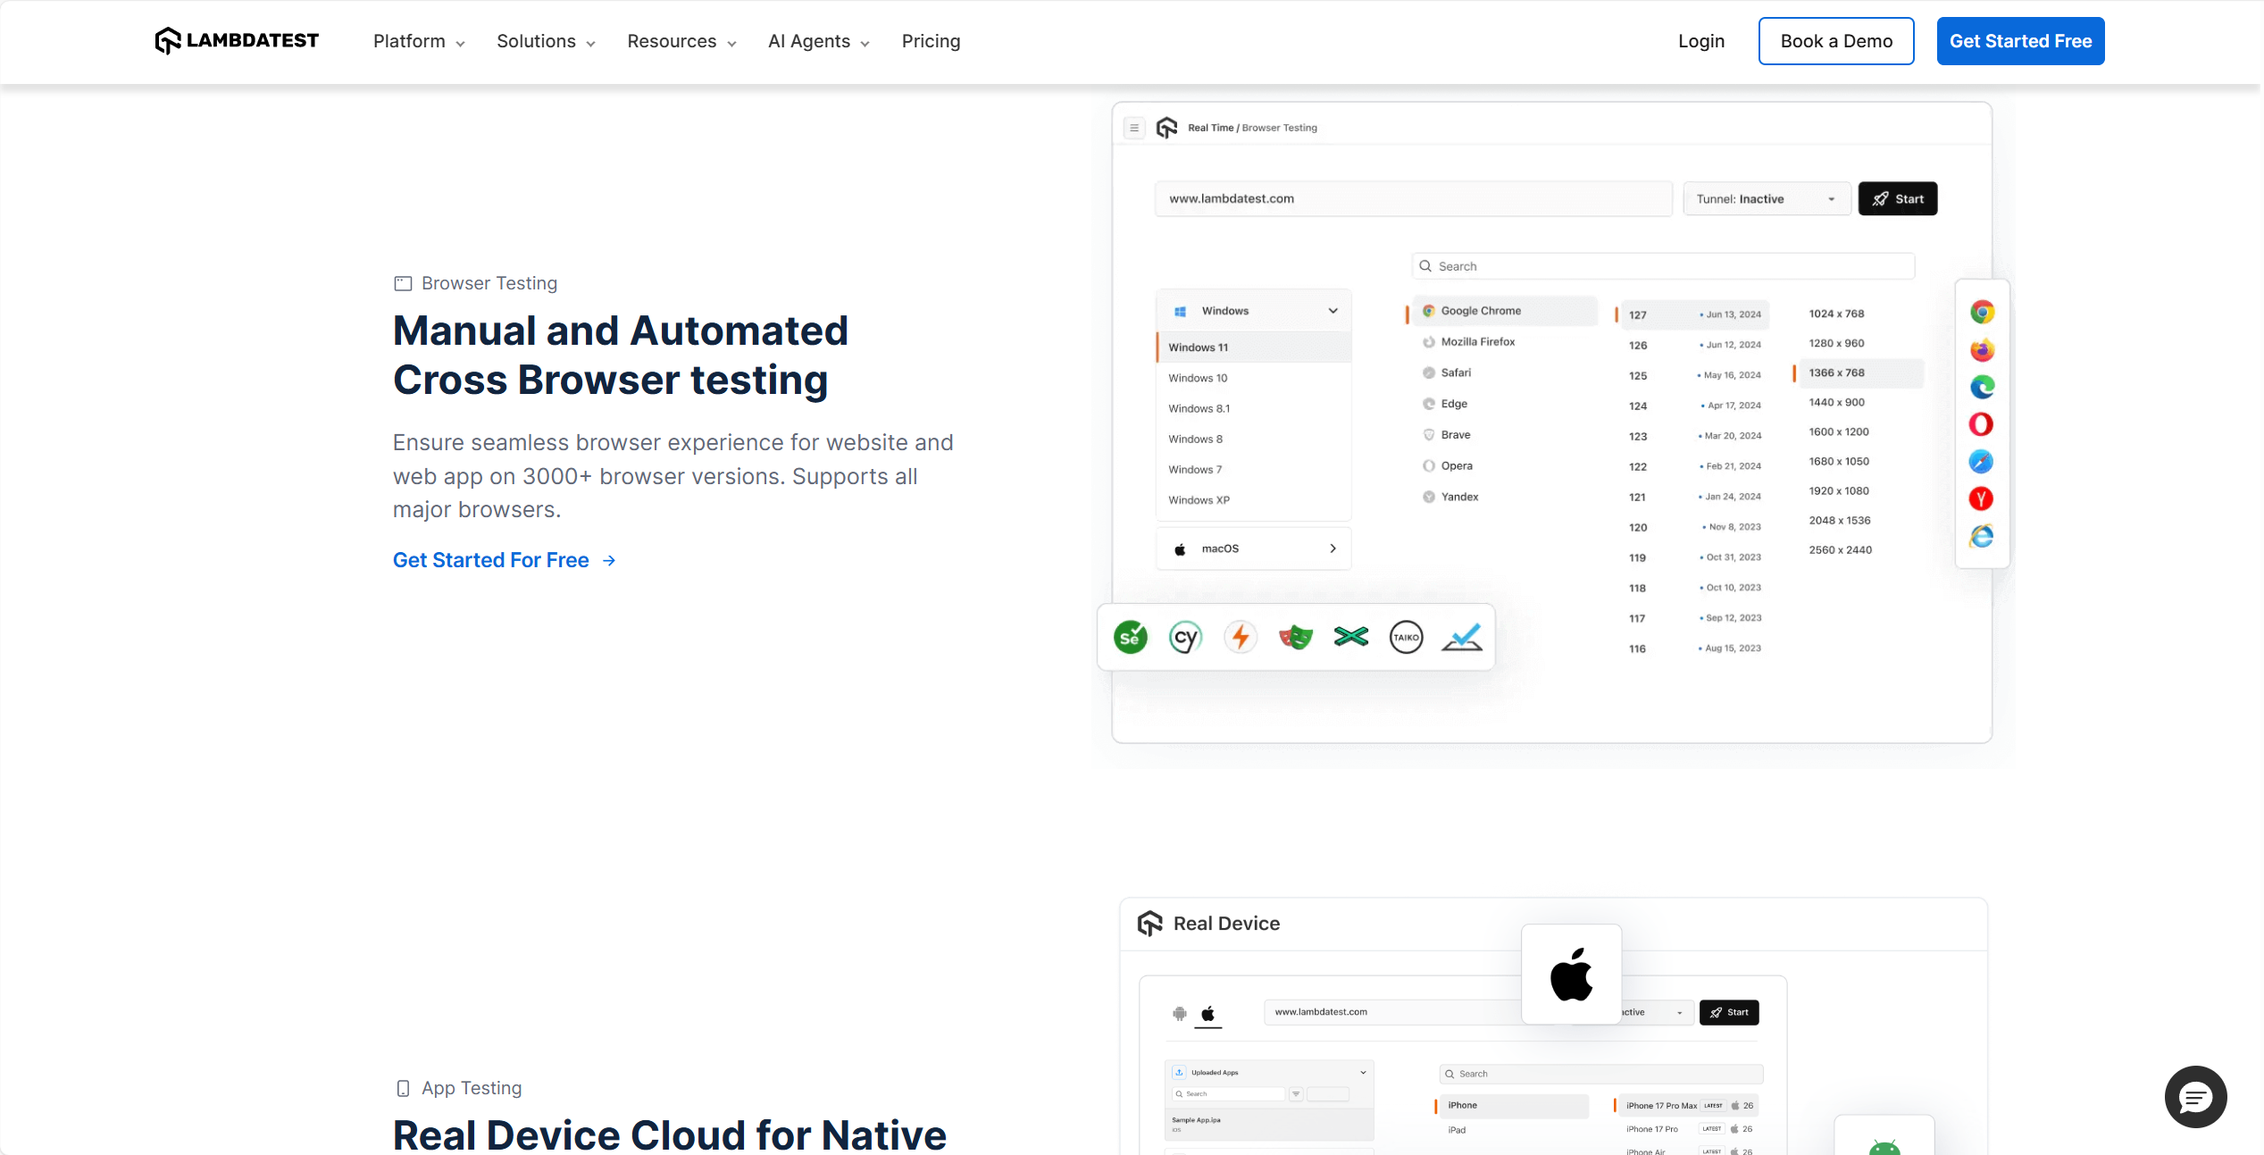
Task: Expand the AI Agents menu
Action: (818, 41)
